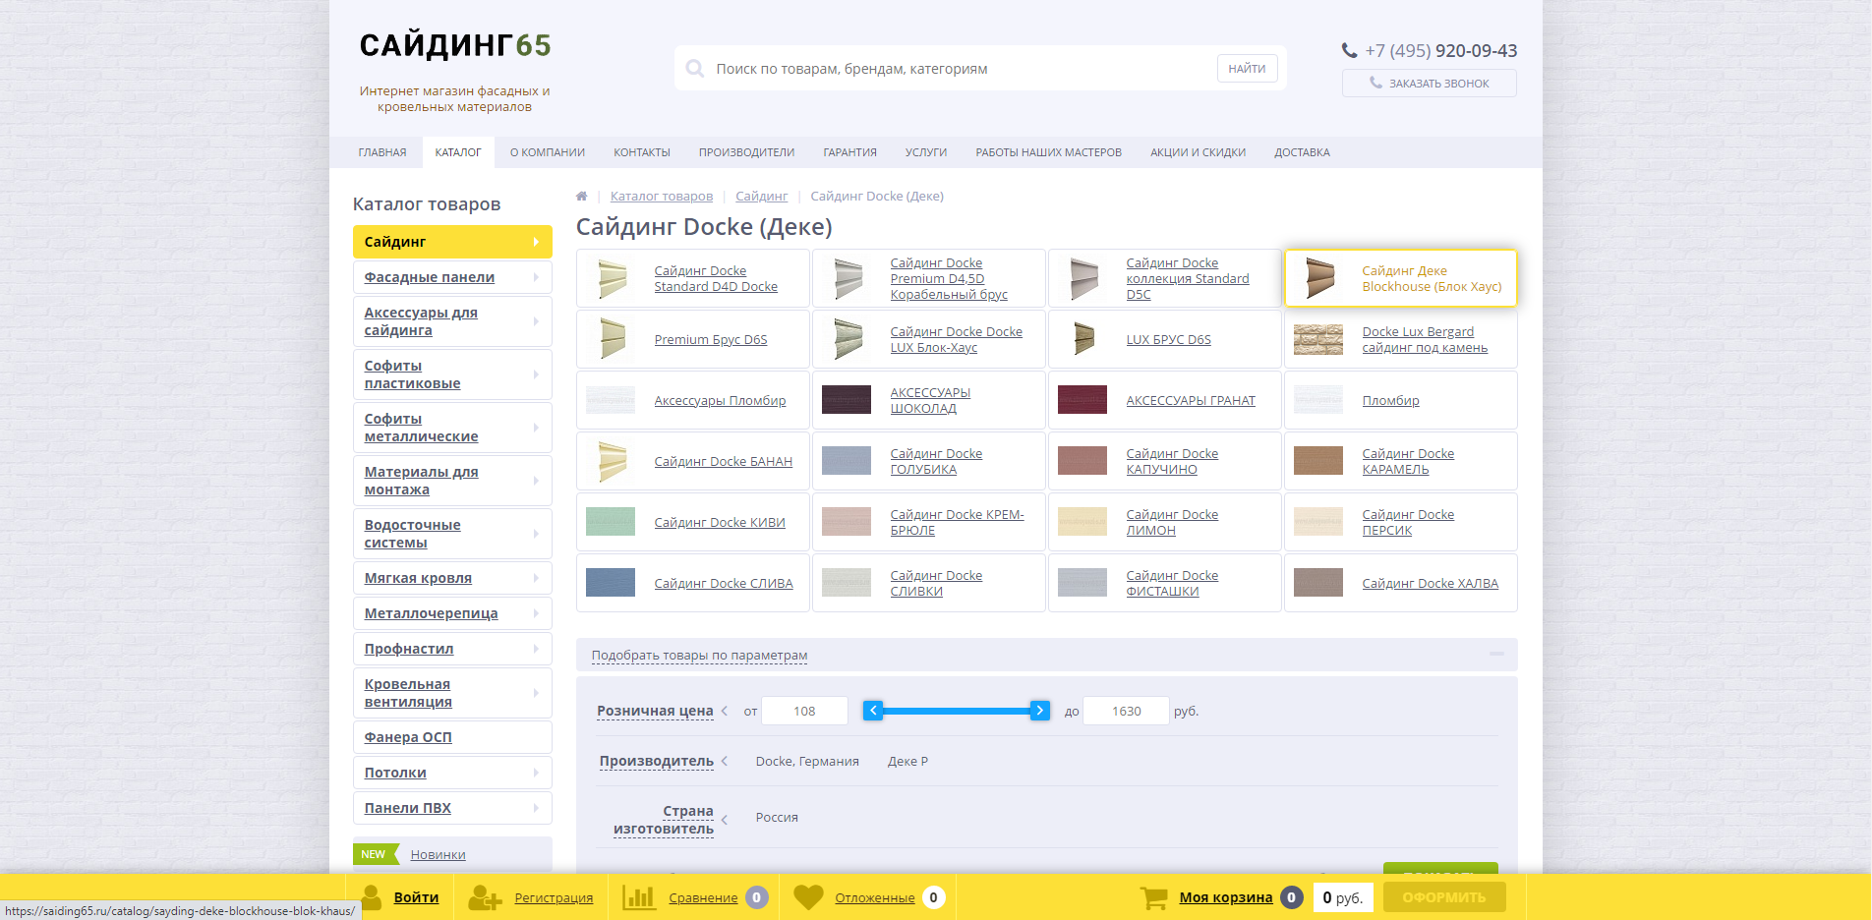Open the ДОСТАВКА menu item
The width and height of the screenshot is (1872, 920).
pyautogui.click(x=1302, y=152)
